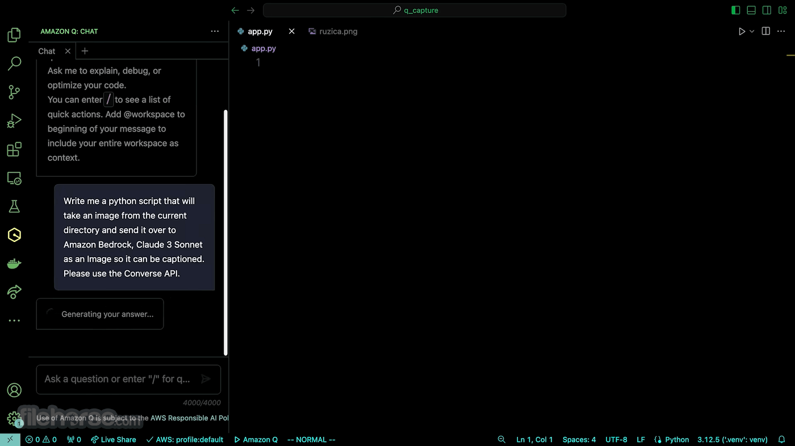The height and width of the screenshot is (446, 795).
Task: Split the editor to the right
Action: coord(766,31)
